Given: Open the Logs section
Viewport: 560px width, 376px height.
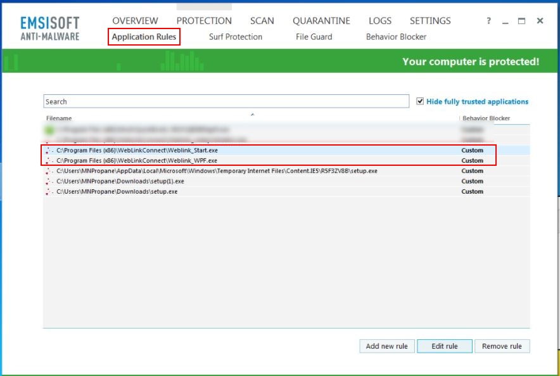Looking at the screenshot, I should (x=380, y=21).
